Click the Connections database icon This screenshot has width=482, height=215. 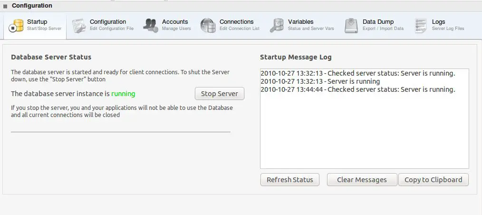tap(208, 25)
